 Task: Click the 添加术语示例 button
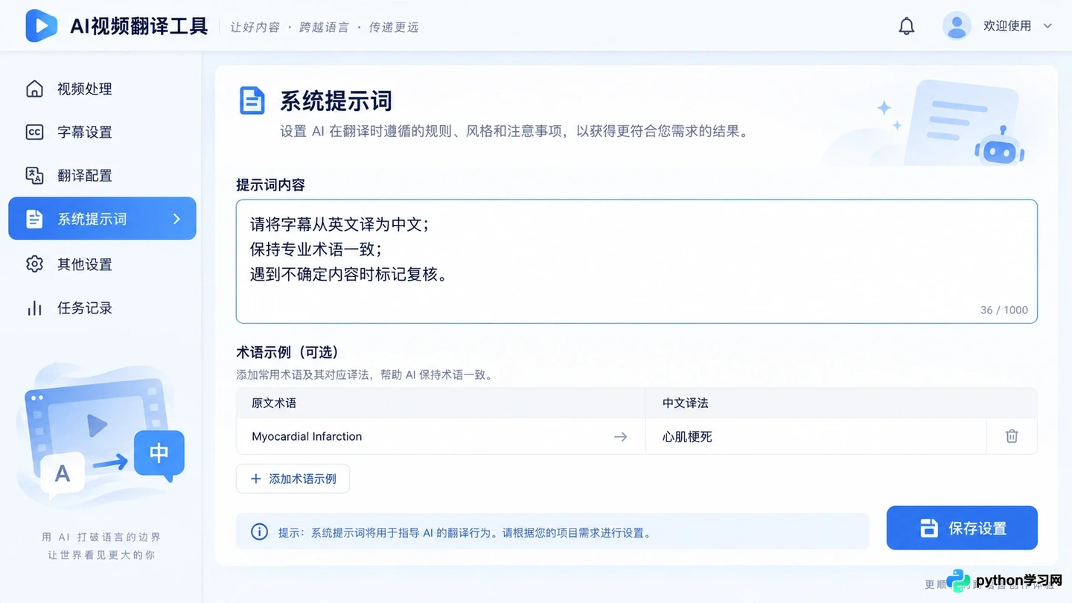point(293,479)
